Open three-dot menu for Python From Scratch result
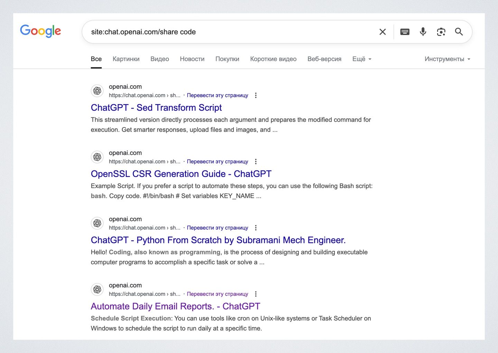This screenshot has height=353, width=498. 256,228
